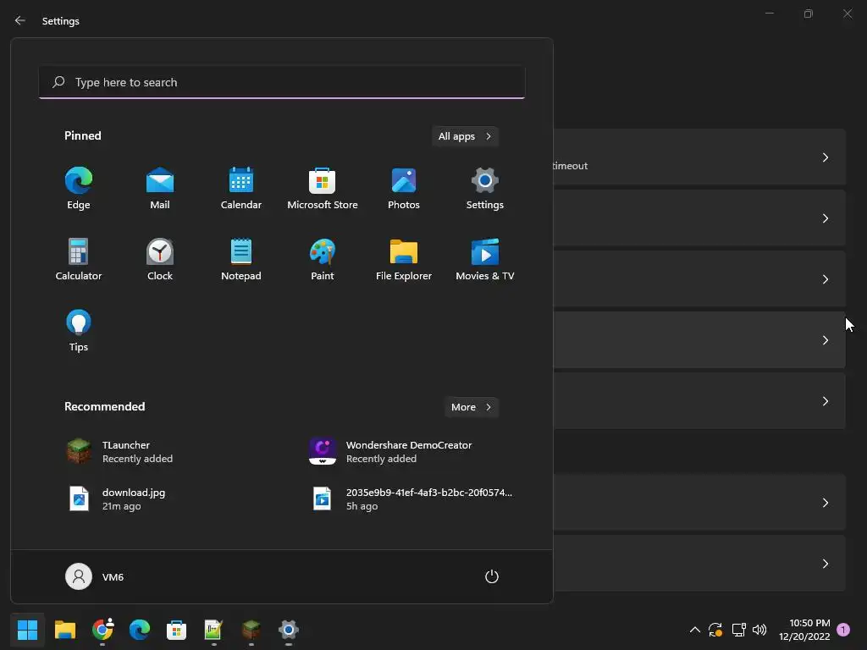Open the sync update tray icon
Viewport: 867px width, 650px height.
(x=715, y=630)
